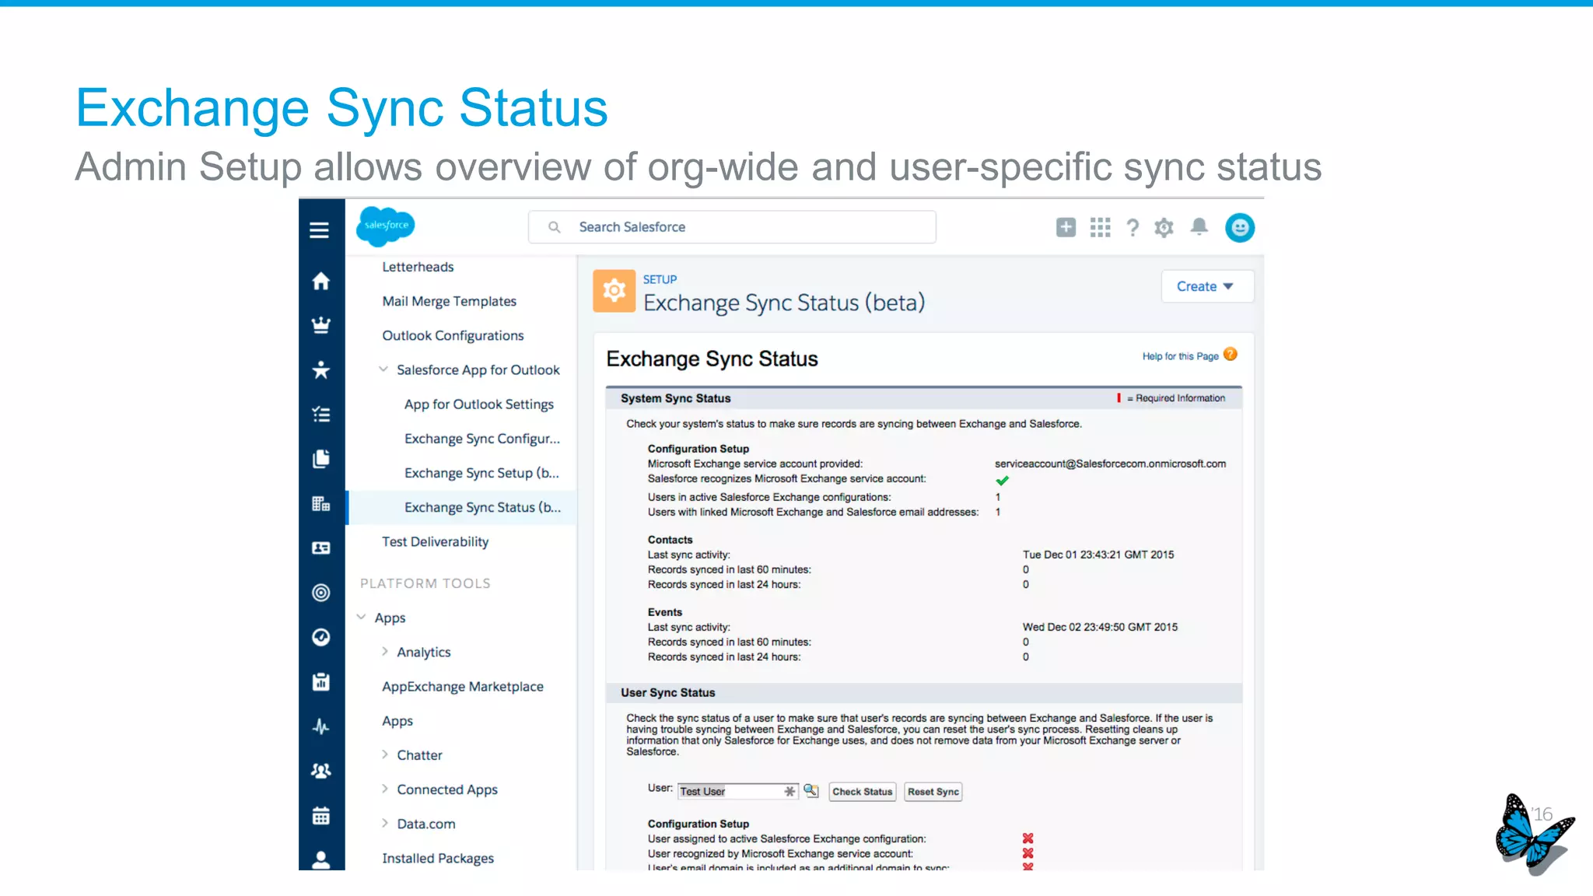The image size is (1593, 896).
Task: Open Exchange Sync Setup (b... item
Action: [x=481, y=473]
